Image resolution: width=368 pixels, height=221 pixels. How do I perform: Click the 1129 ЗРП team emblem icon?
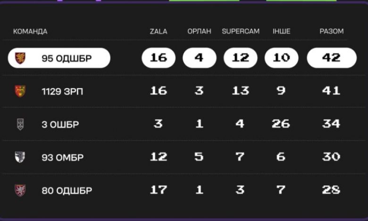[20, 91]
